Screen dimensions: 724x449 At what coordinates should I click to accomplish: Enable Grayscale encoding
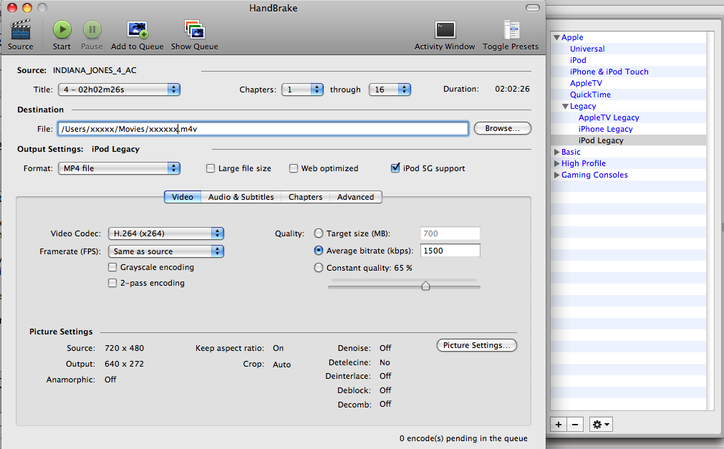tap(112, 267)
